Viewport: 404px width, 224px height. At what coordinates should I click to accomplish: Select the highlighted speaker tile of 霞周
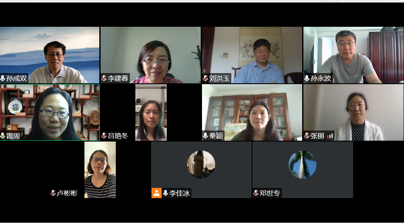click(50, 113)
